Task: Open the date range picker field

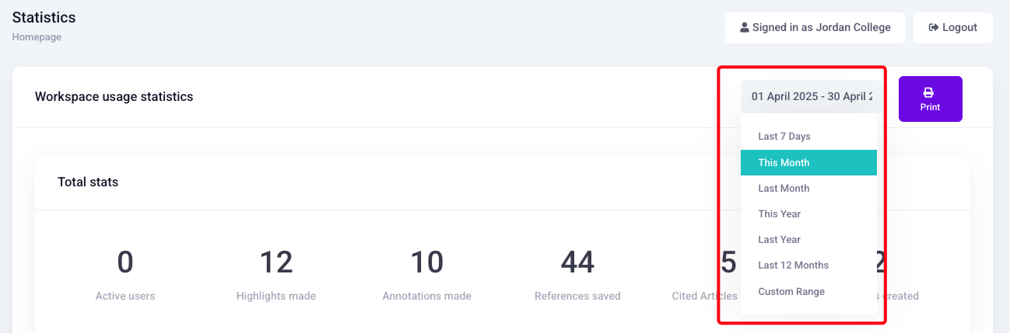Action: [812, 97]
